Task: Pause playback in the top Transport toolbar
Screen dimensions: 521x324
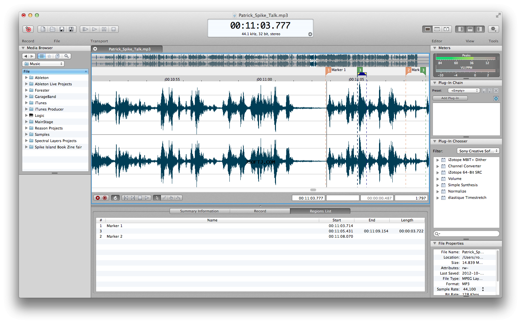Action: (104, 29)
